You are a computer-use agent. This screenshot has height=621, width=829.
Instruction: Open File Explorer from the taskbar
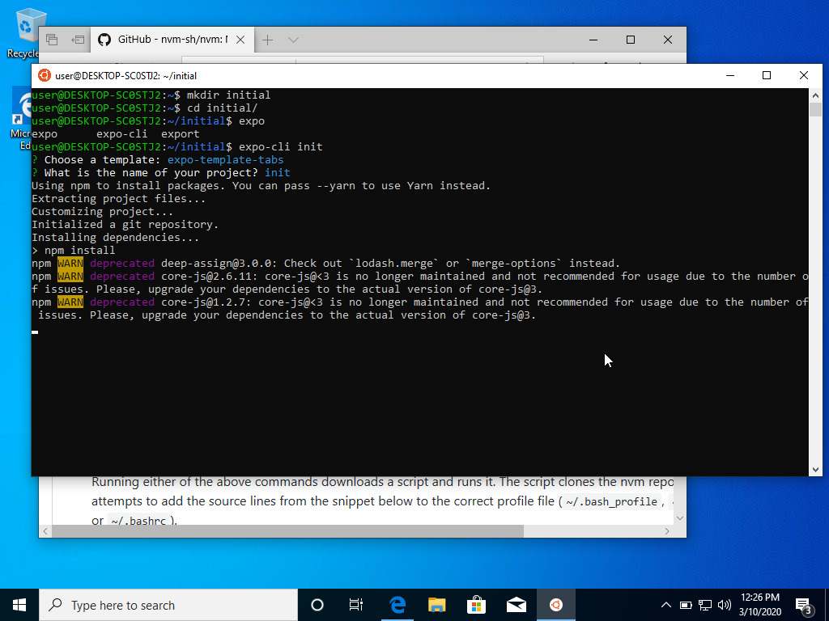436,605
